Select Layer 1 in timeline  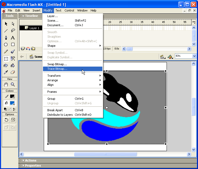point(31,28)
